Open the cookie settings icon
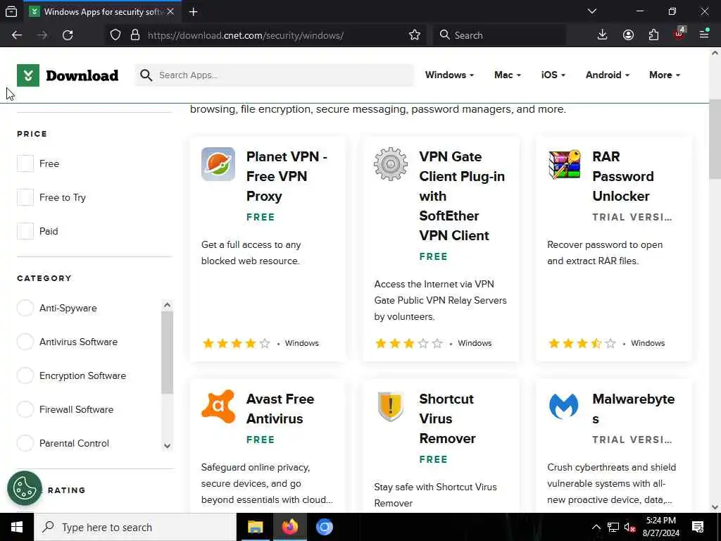This screenshot has height=541, width=721. click(25, 488)
